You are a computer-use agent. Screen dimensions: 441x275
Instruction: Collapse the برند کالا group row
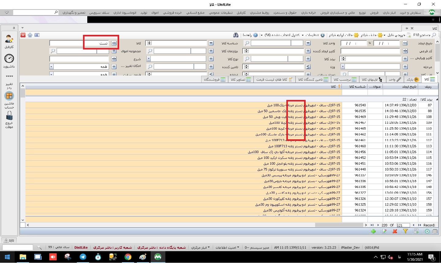click(437, 99)
